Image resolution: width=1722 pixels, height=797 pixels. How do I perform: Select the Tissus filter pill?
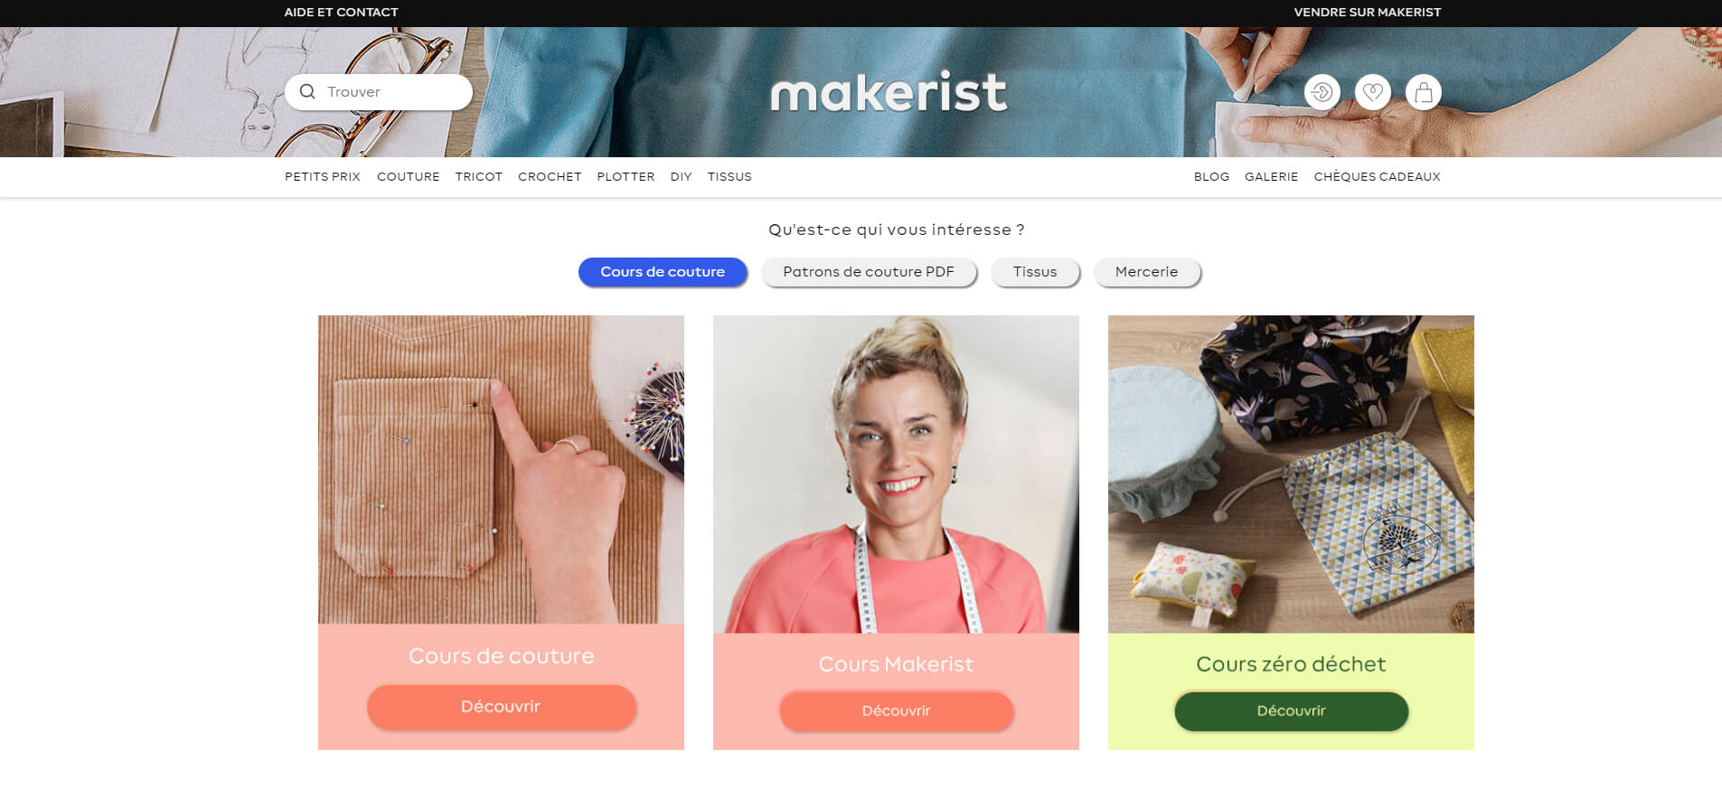(x=1035, y=272)
